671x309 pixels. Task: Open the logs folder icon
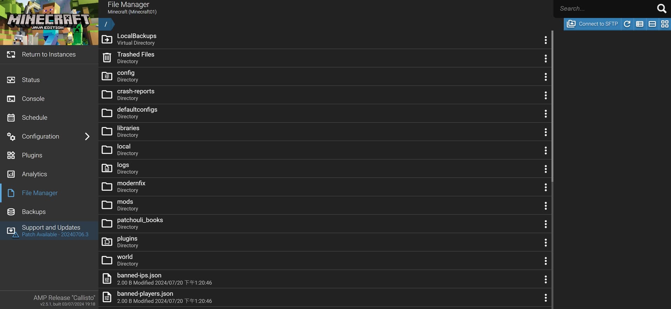point(107,168)
